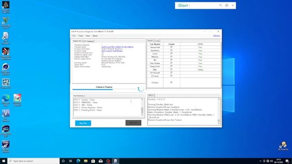Open the Assassin's Creed desktop shortcut
This screenshot has height=164, width=292.
pos(5,7)
